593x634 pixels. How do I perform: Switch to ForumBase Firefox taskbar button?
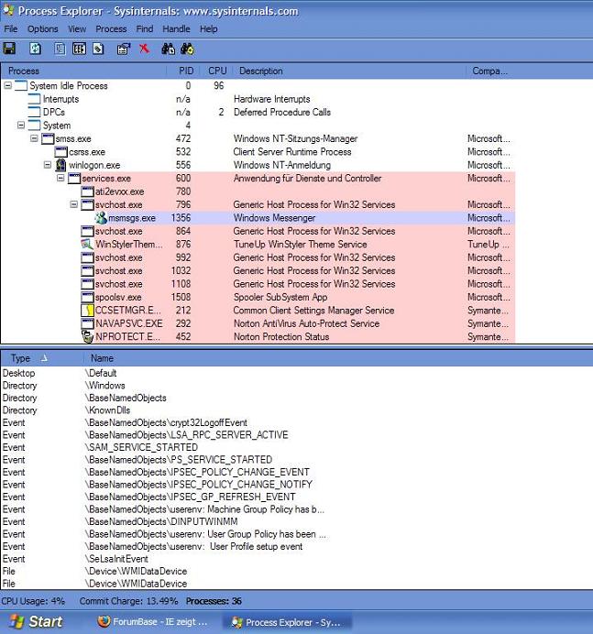click(153, 622)
